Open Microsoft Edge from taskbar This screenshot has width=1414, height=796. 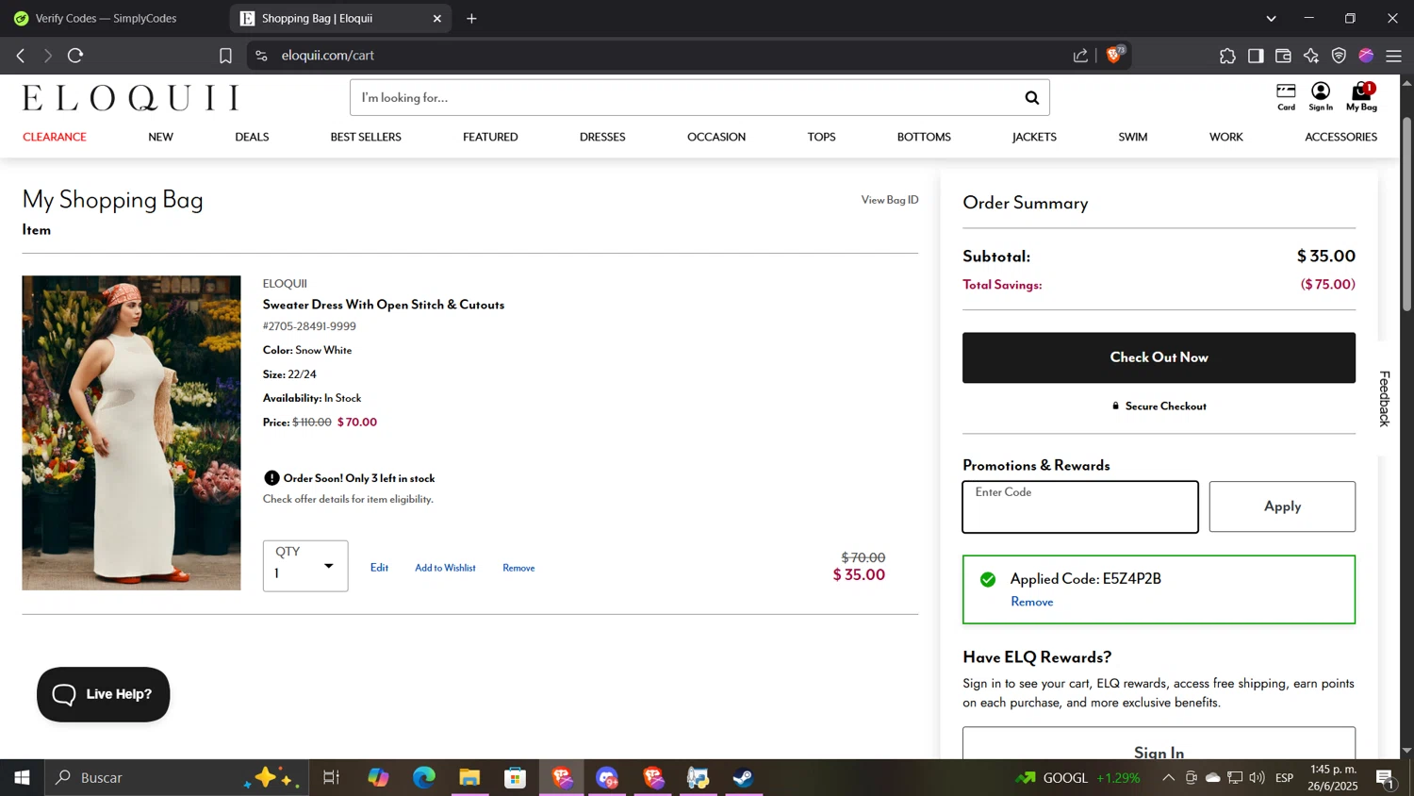click(x=424, y=778)
